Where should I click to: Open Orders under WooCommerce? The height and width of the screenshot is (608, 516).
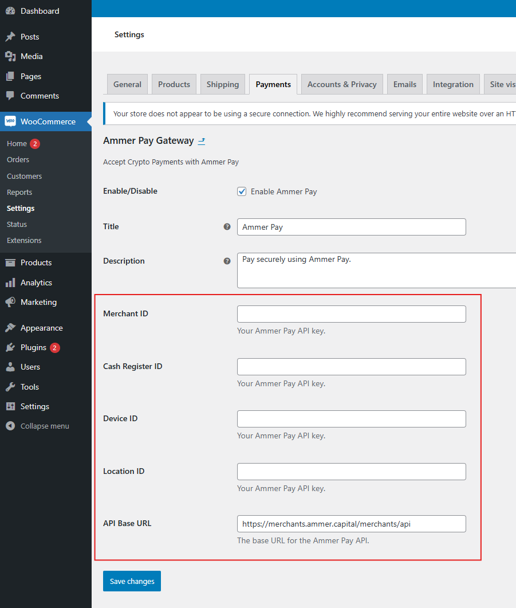coord(18,159)
